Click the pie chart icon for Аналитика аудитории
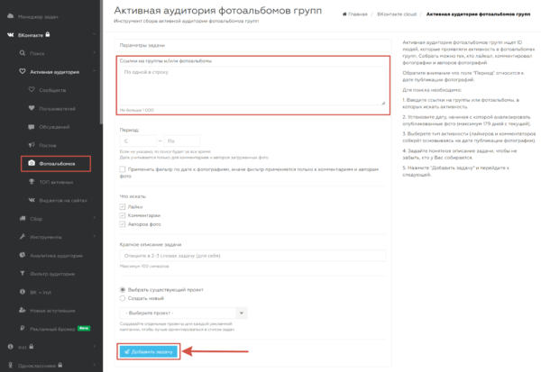The width and height of the screenshot is (541, 372). [x=23, y=255]
